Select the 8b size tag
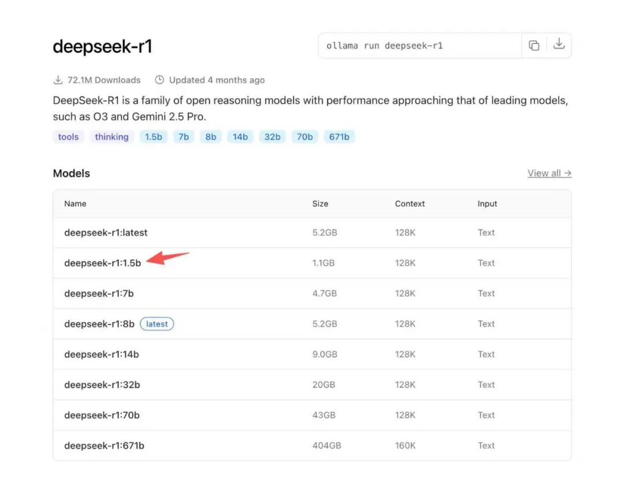 tap(210, 137)
